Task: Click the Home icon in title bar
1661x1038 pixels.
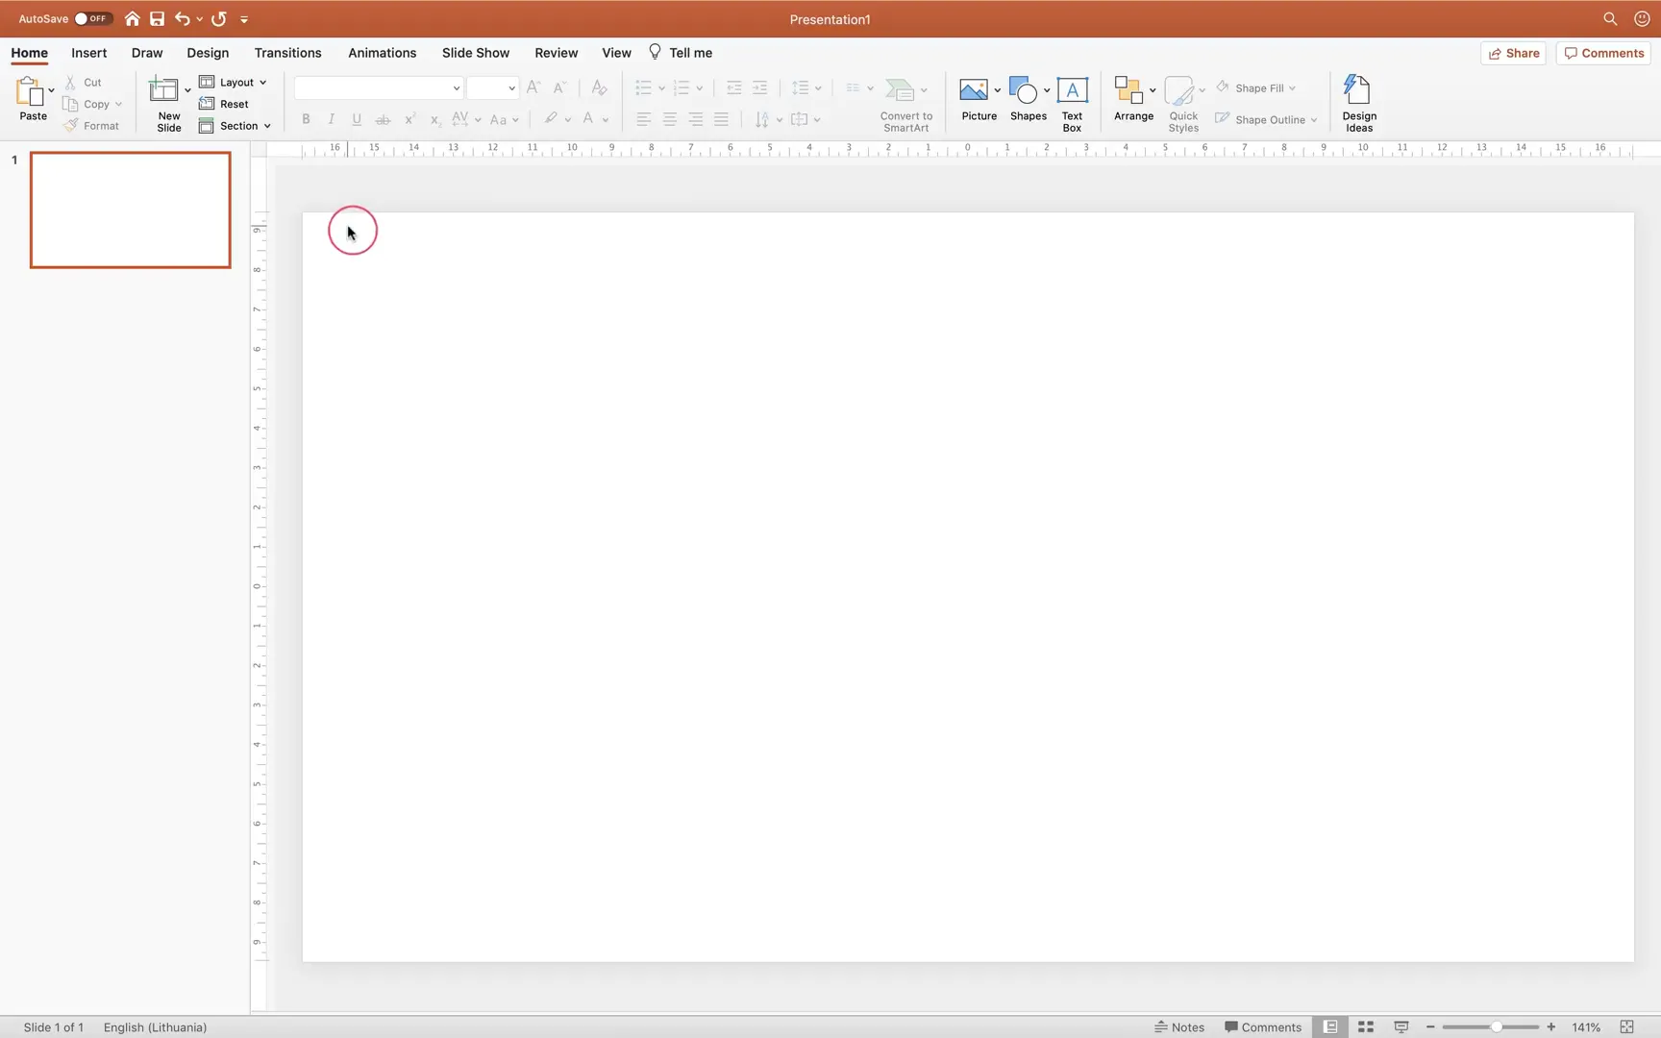Action: point(132,18)
